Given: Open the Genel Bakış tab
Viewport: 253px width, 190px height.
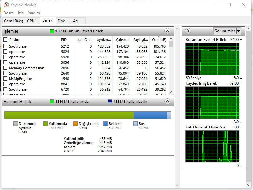Looking at the screenshot, I should [14, 21].
